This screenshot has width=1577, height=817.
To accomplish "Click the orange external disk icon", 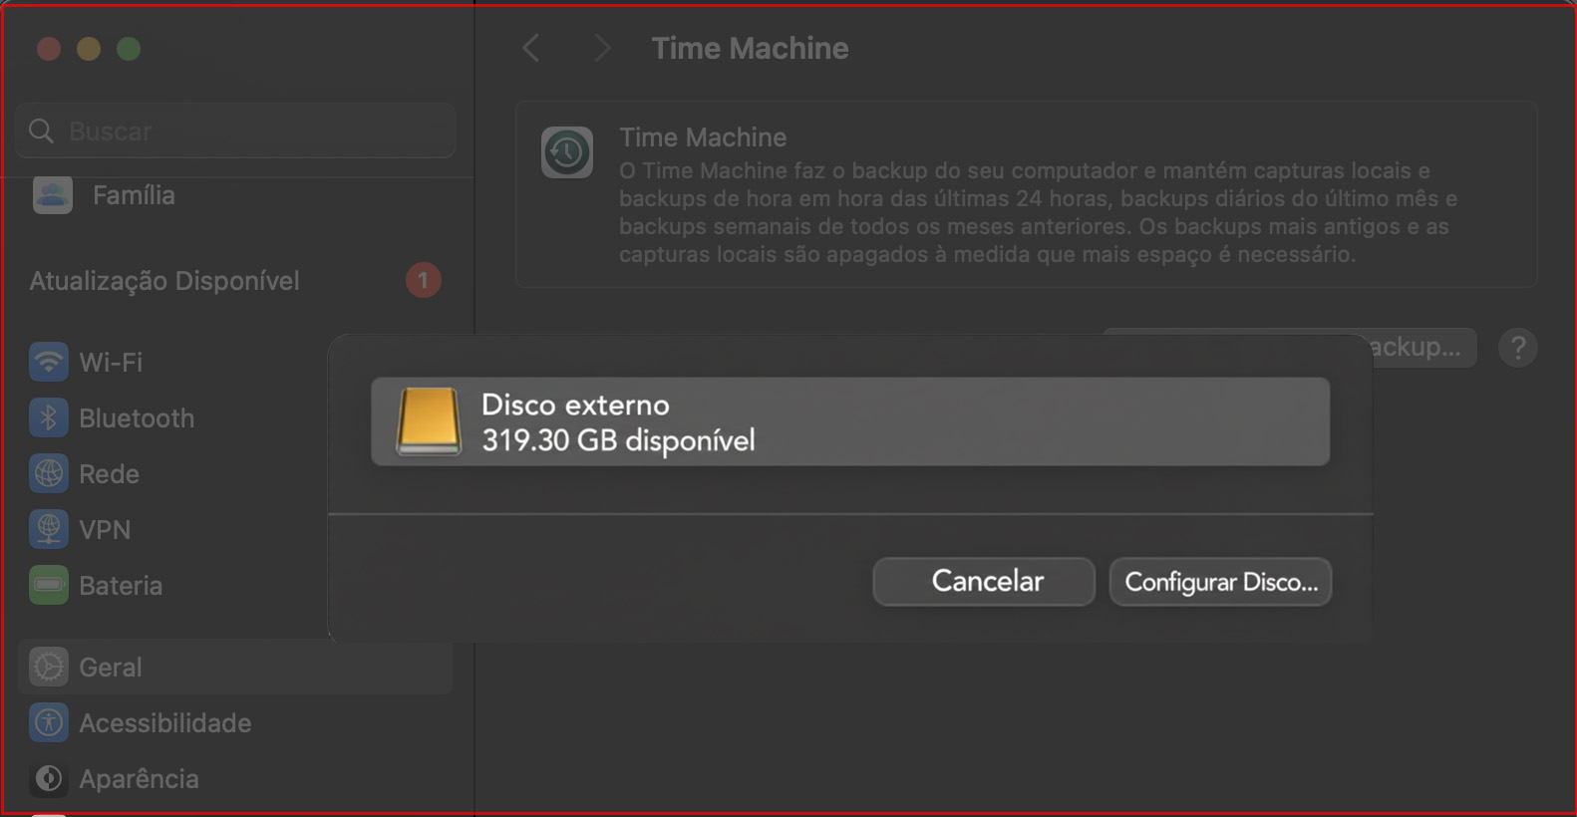I will [427, 421].
